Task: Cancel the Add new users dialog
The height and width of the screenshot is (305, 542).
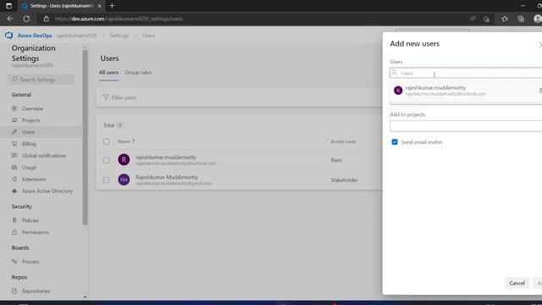Action: point(517,283)
